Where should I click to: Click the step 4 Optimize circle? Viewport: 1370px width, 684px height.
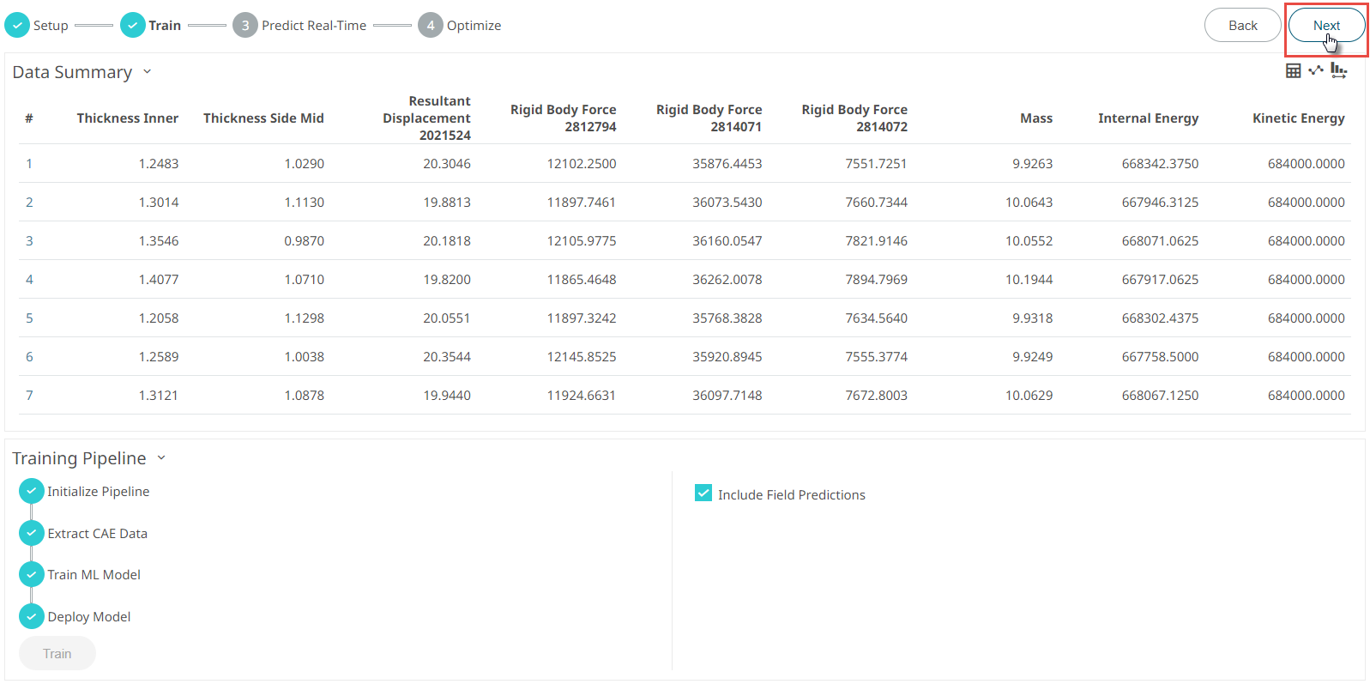coord(430,26)
